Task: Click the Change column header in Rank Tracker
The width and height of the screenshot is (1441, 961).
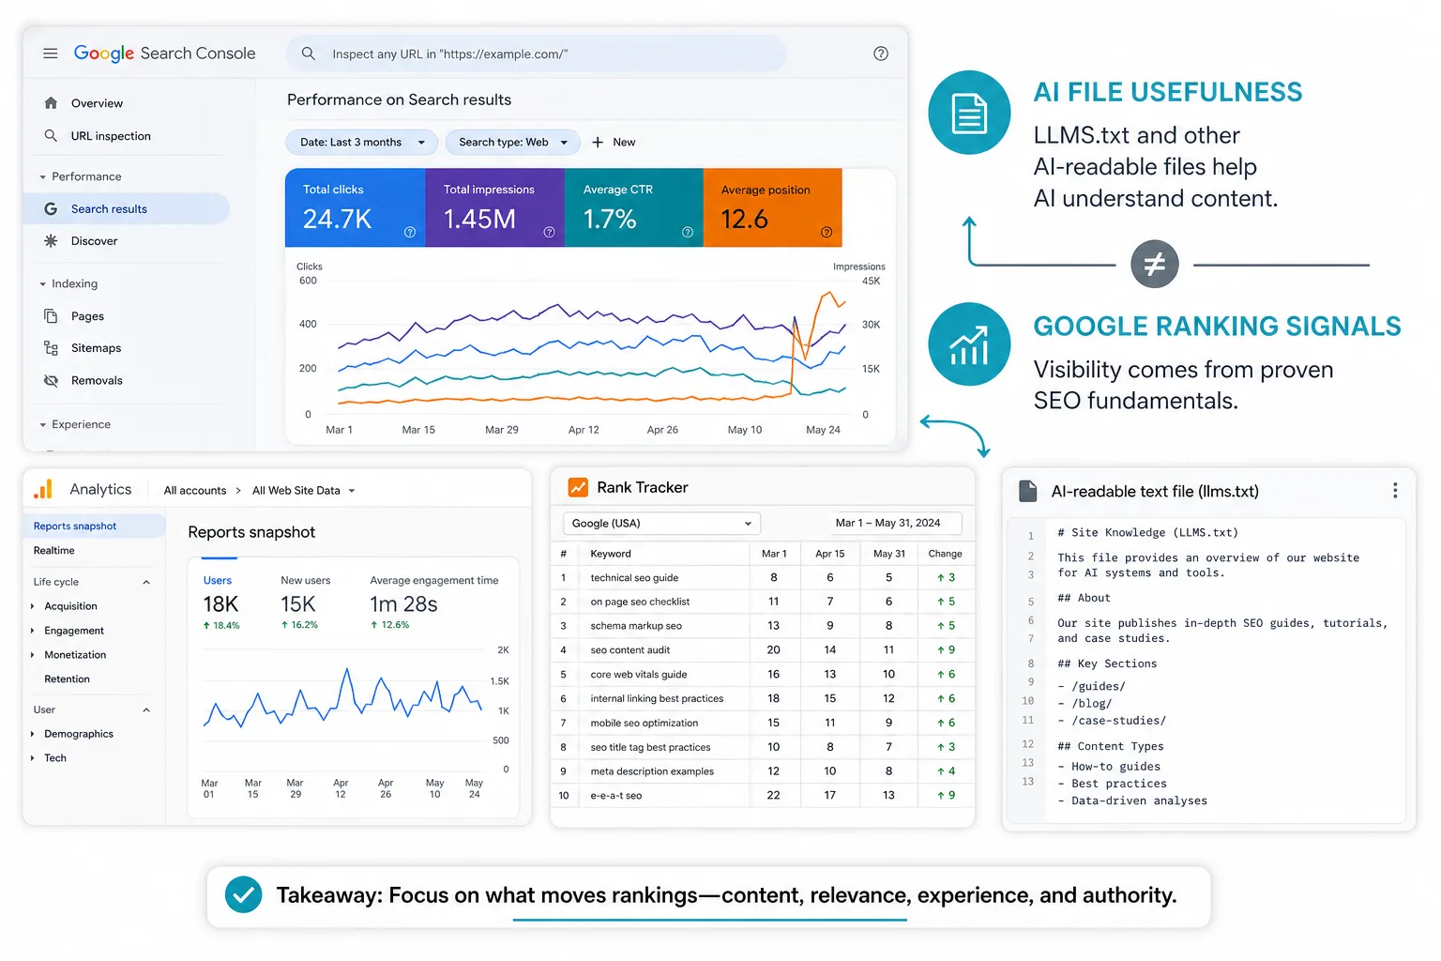Action: [x=945, y=554]
